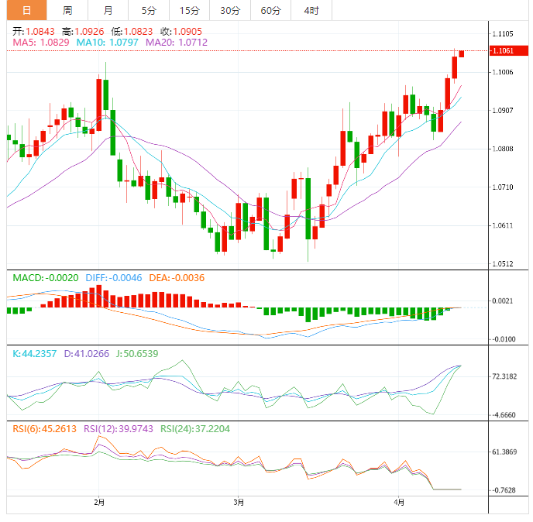Click the MA10: 1.0797 indicator label
The image size is (533, 522).
(x=108, y=43)
